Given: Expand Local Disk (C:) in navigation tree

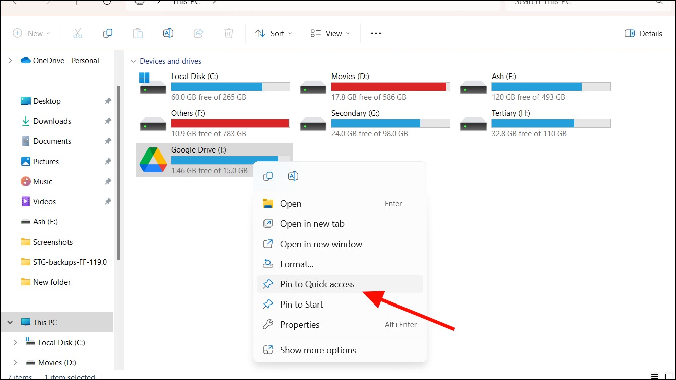Looking at the screenshot, I should (15, 342).
